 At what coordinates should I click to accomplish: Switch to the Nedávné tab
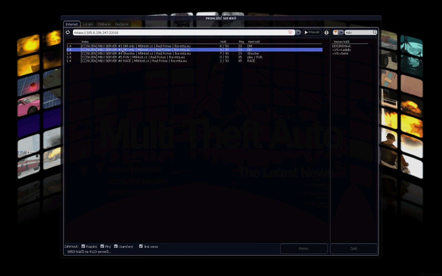(x=122, y=24)
